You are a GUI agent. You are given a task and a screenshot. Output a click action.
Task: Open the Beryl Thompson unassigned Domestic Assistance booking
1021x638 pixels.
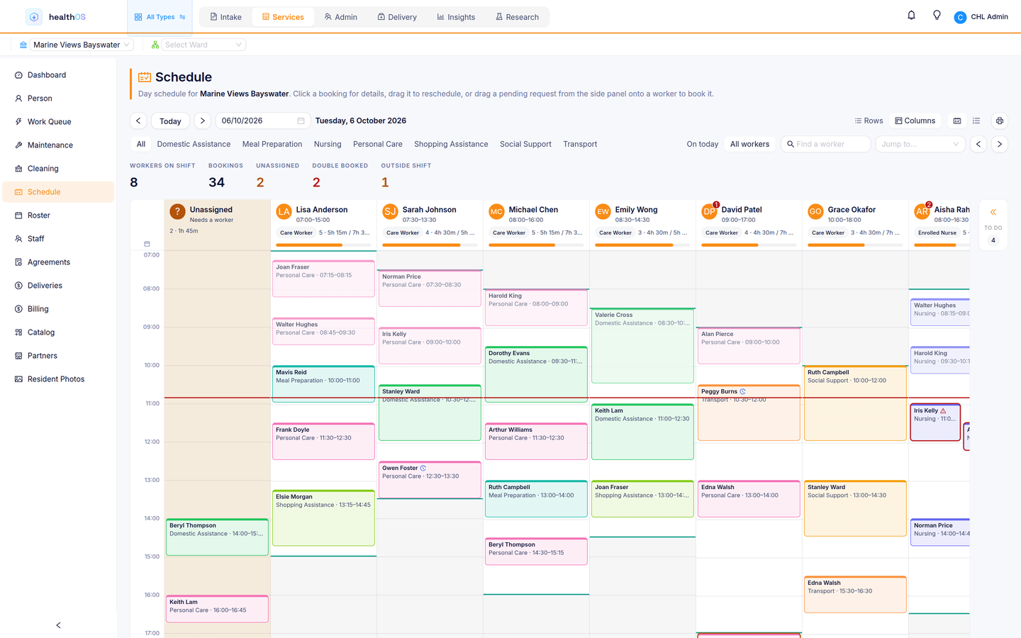point(217,538)
